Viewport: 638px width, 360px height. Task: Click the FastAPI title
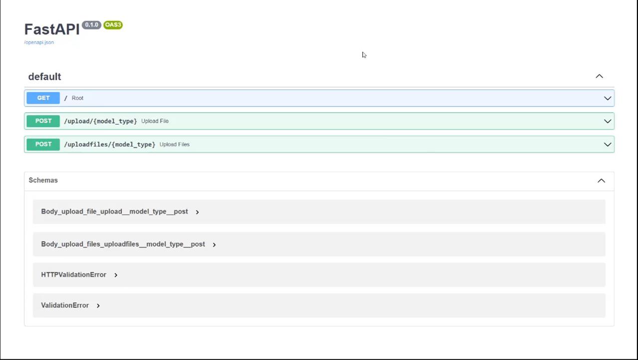coord(52,29)
